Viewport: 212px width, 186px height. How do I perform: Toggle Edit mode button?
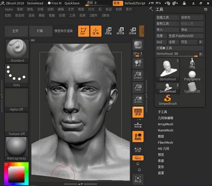83,31
